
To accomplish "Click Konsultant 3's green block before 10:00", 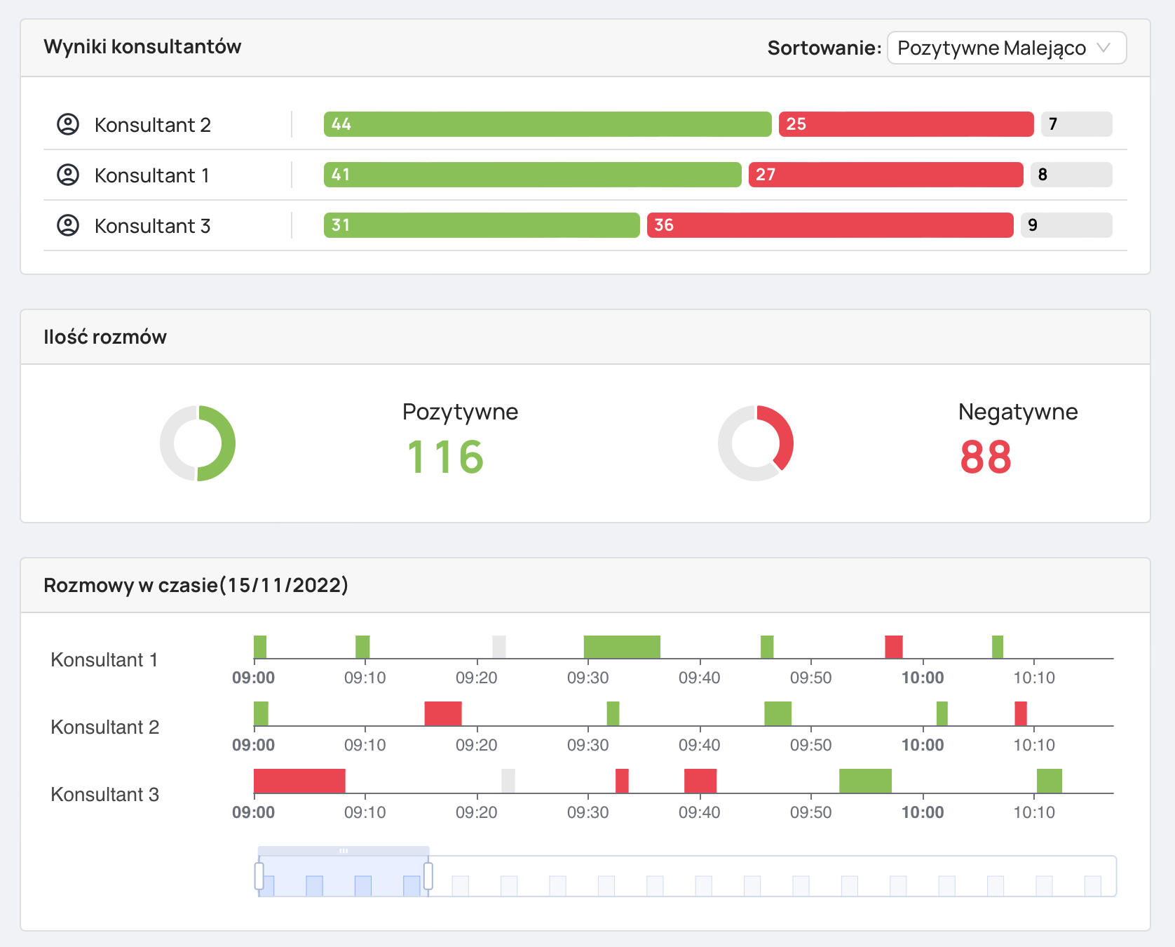I will pos(865,781).
